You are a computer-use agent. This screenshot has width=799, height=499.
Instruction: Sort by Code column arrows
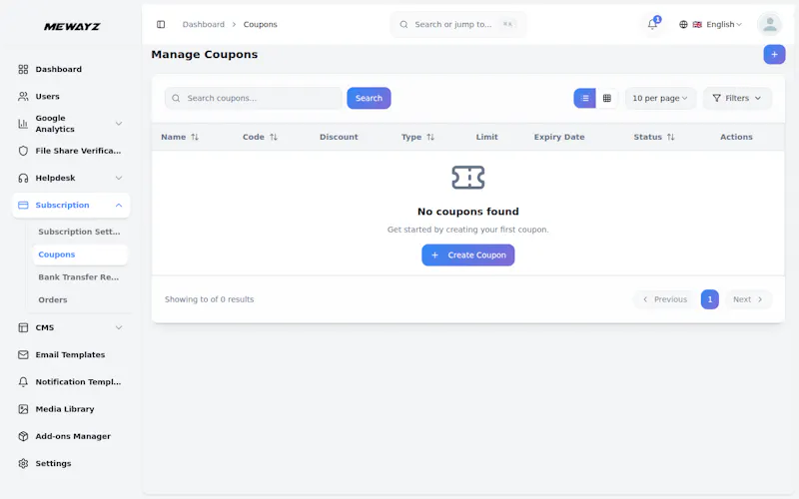click(274, 137)
